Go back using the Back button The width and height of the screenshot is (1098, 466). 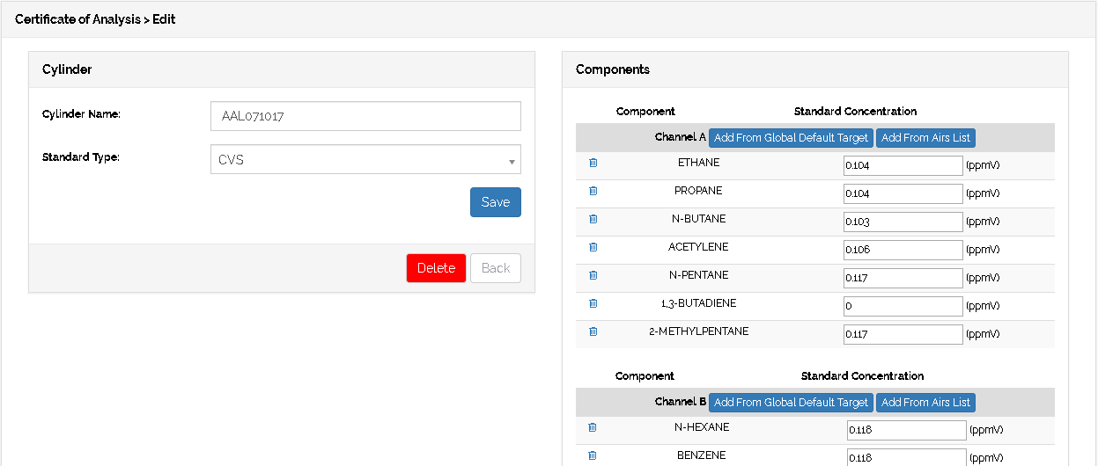pyautogui.click(x=495, y=268)
